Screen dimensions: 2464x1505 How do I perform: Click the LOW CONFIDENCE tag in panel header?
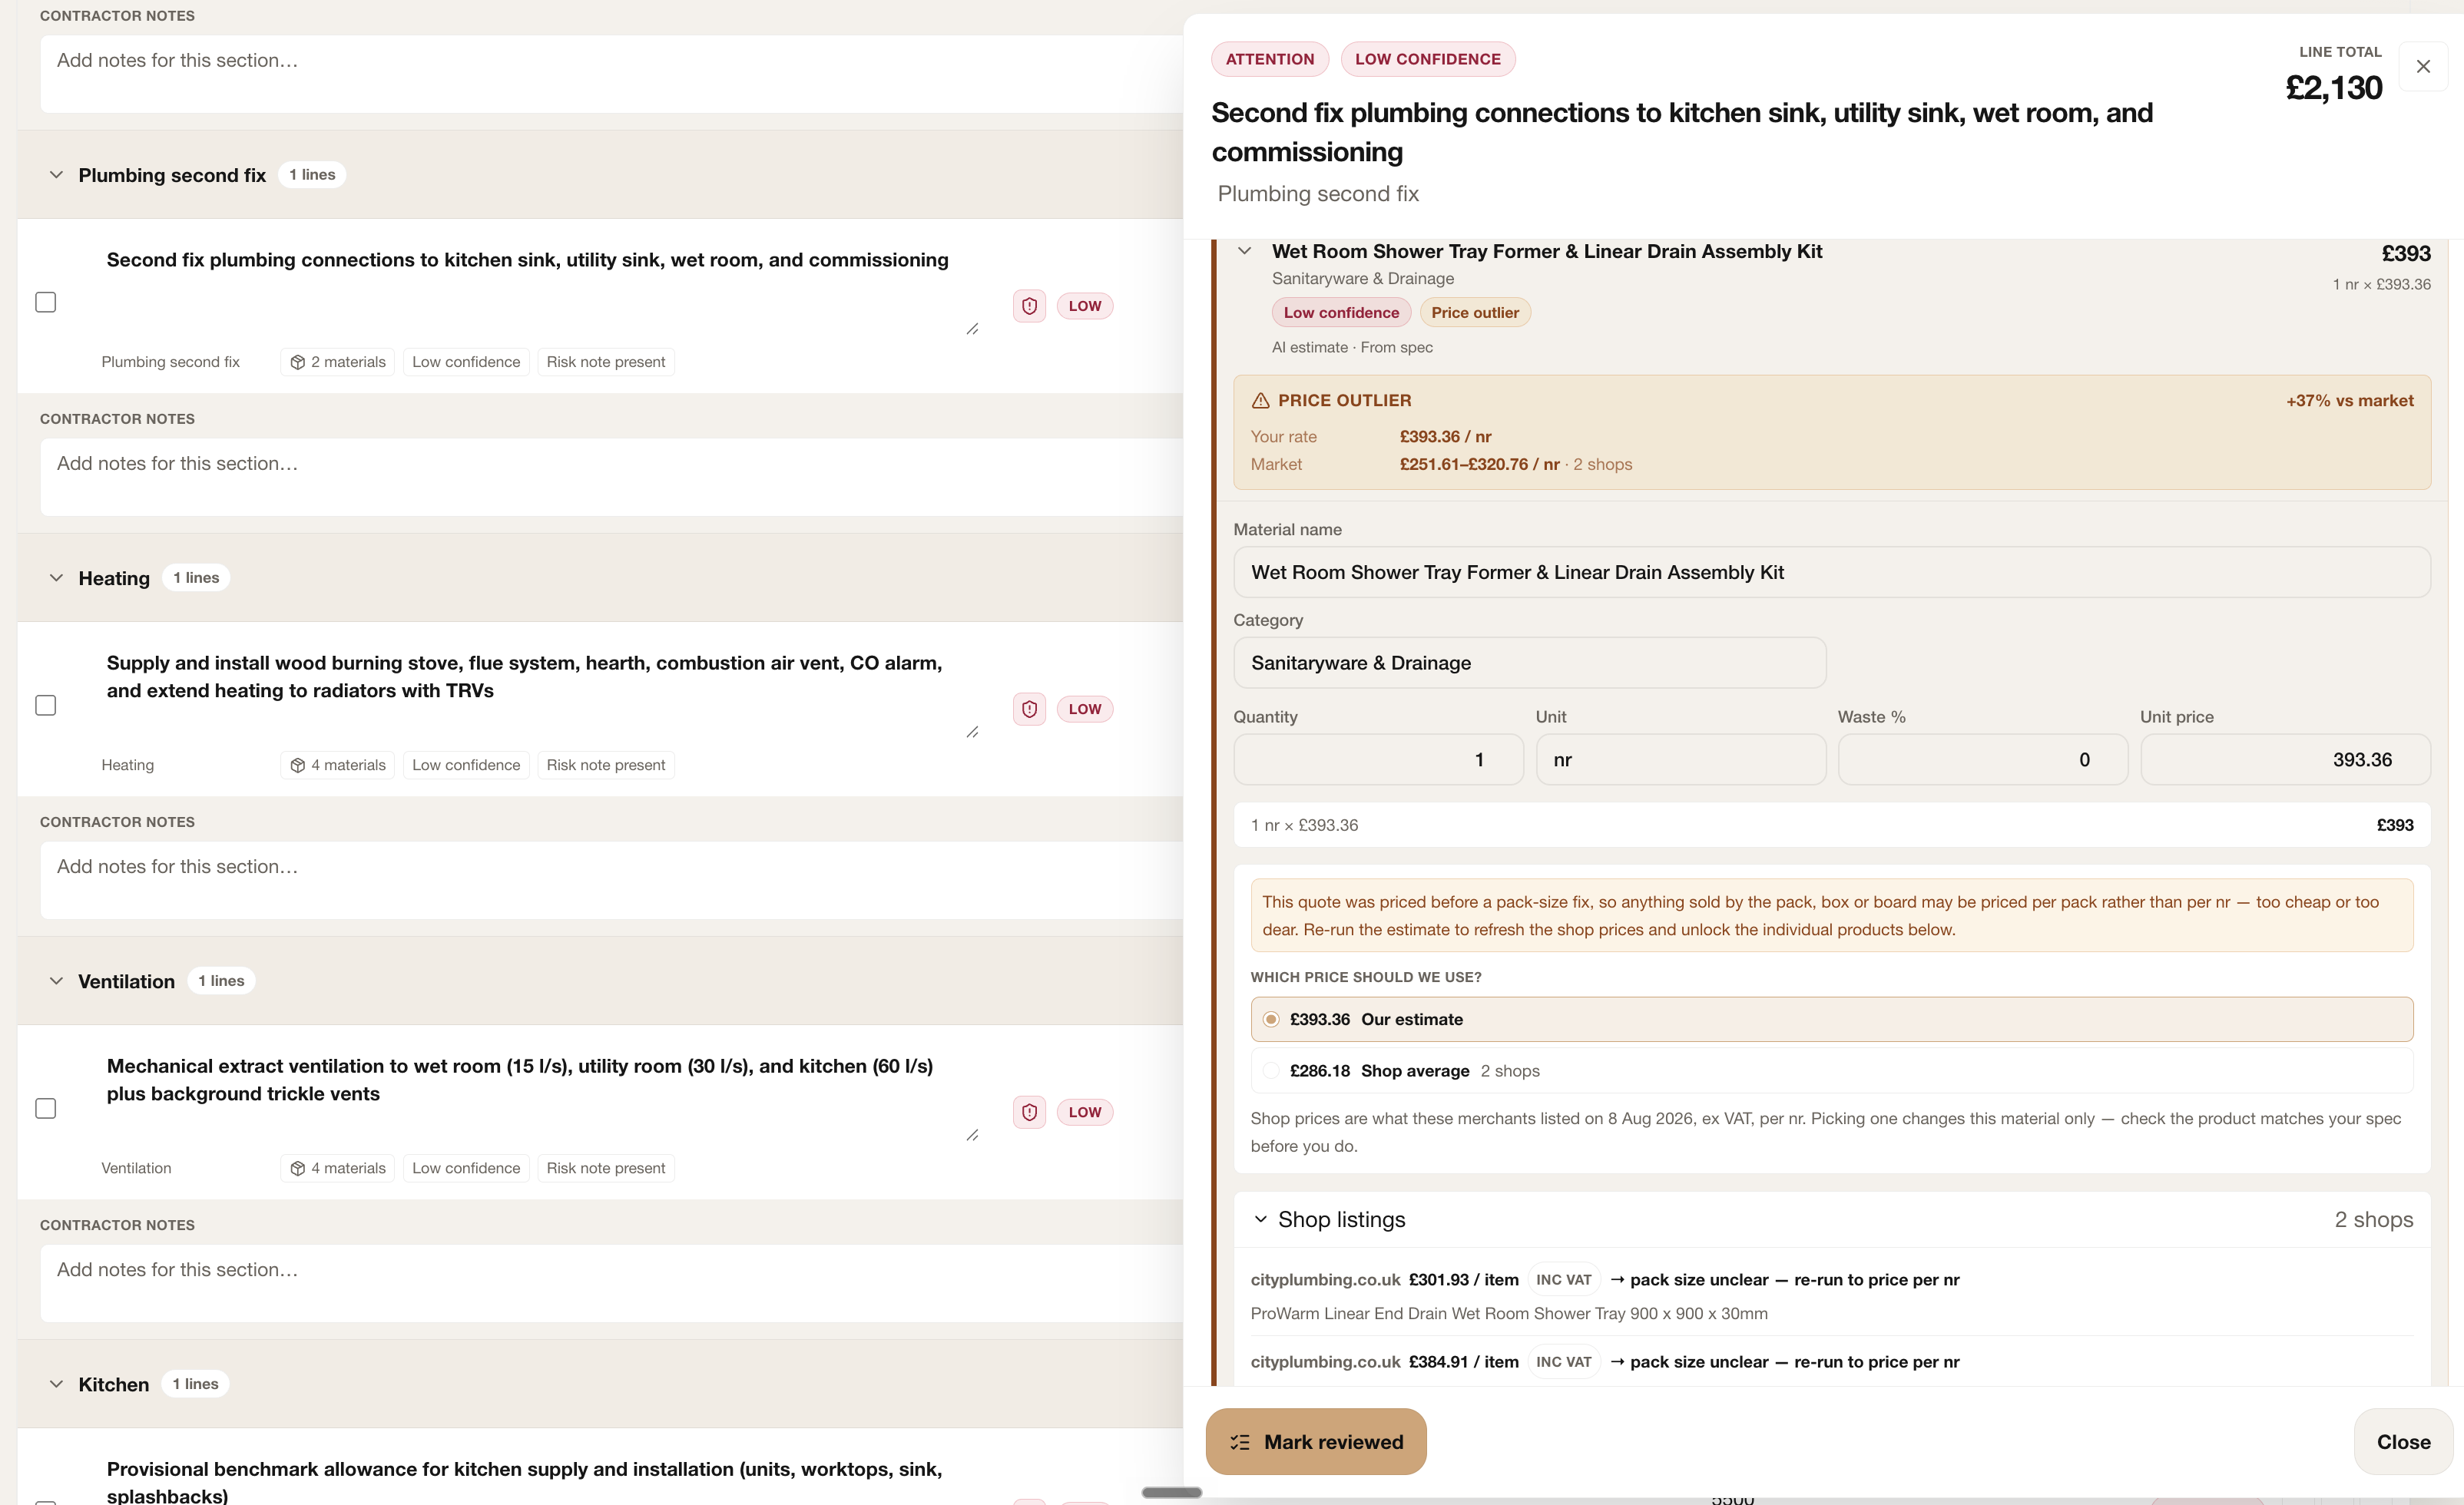click(1427, 59)
